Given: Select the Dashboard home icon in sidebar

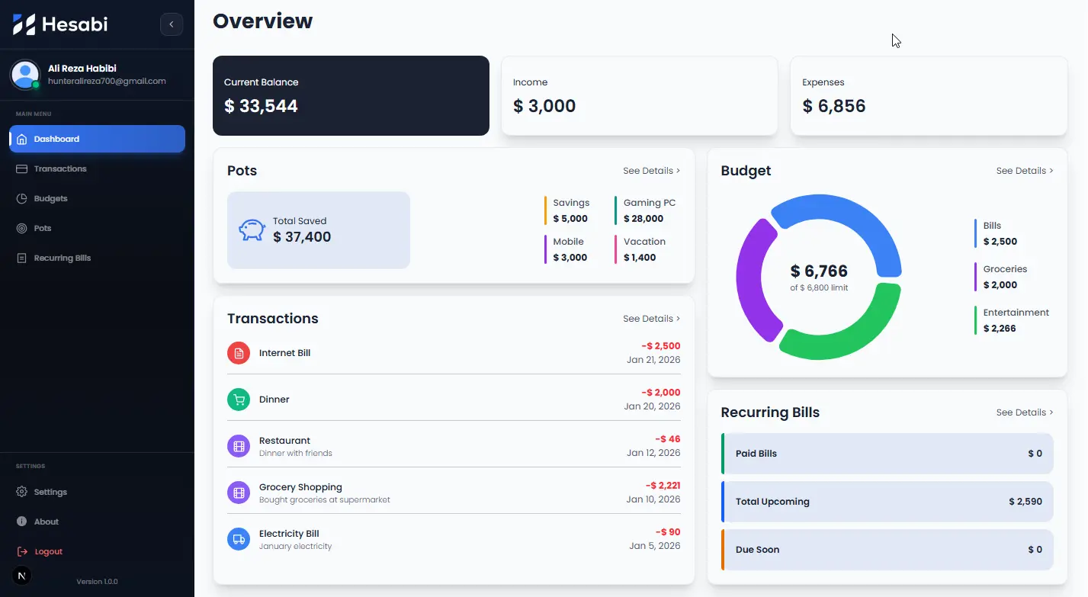Looking at the screenshot, I should click(23, 139).
